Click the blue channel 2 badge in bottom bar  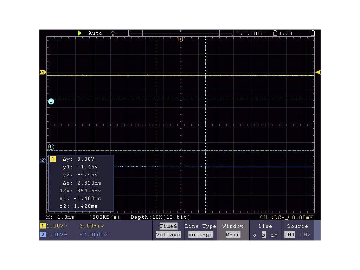point(43,234)
